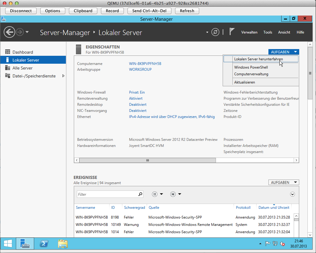Viewport: 316px width, 253px height.
Task: Click Remotedesktop status Deaktiviert
Action: tap(138, 105)
